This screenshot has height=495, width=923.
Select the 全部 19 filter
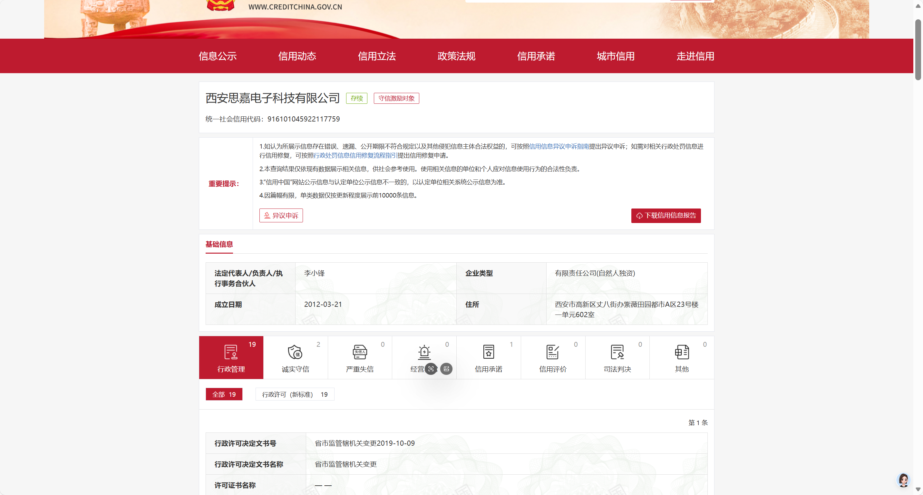[x=224, y=394]
